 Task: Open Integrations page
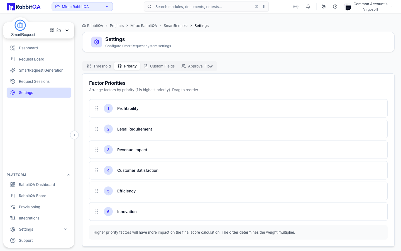coord(39,218)
